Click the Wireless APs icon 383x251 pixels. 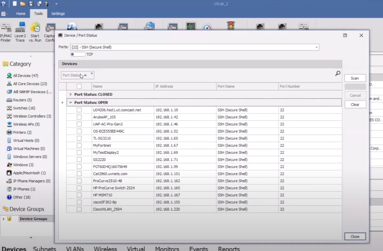[x=9, y=124]
